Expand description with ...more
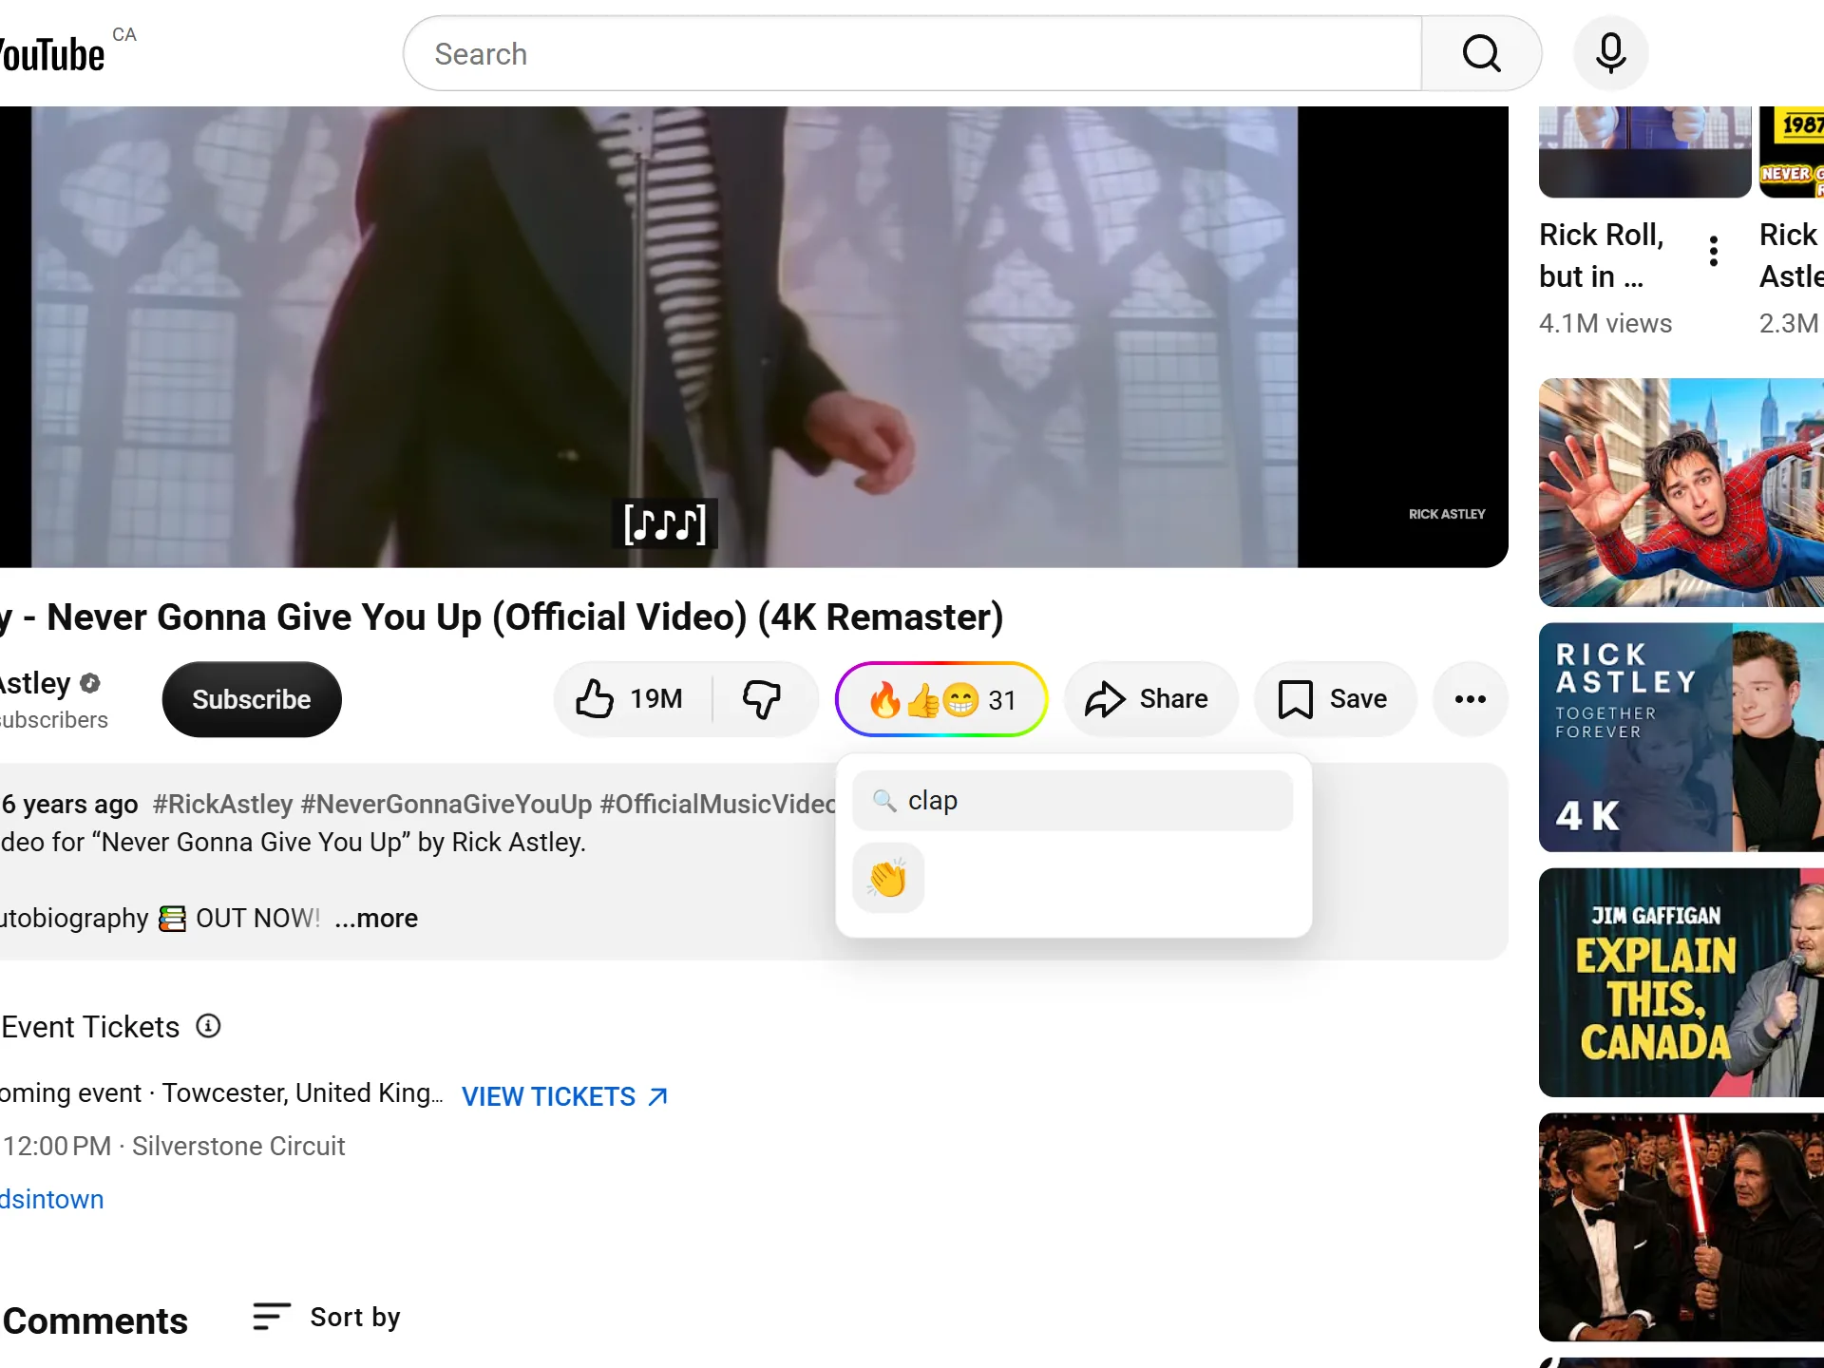Image resolution: width=1824 pixels, height=1368 pixels. pyautogui.click(x=376, y=919)
